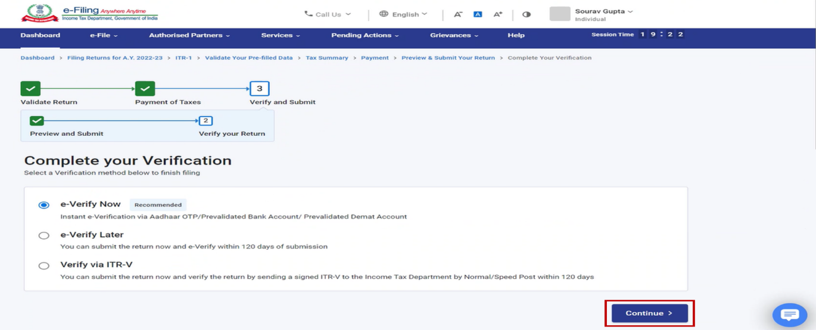Viewport: 816px width, 330px height.
Task: Reset font size with default A icon
Action: coord(478,14)
